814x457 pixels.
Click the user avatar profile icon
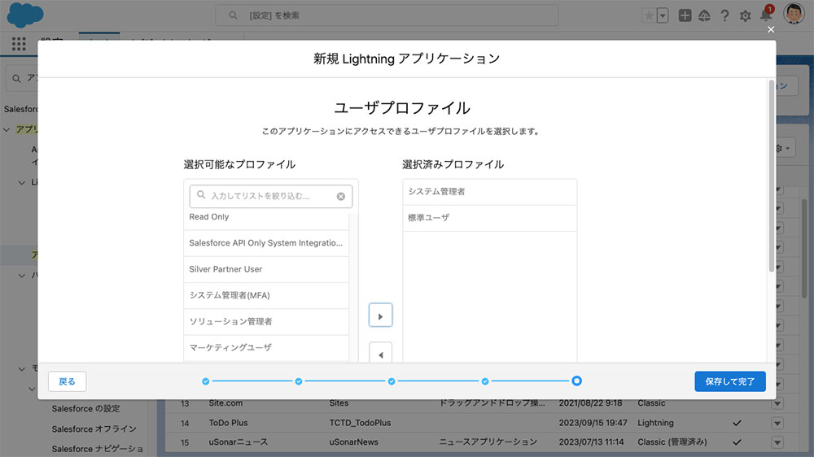click(794, 15)
